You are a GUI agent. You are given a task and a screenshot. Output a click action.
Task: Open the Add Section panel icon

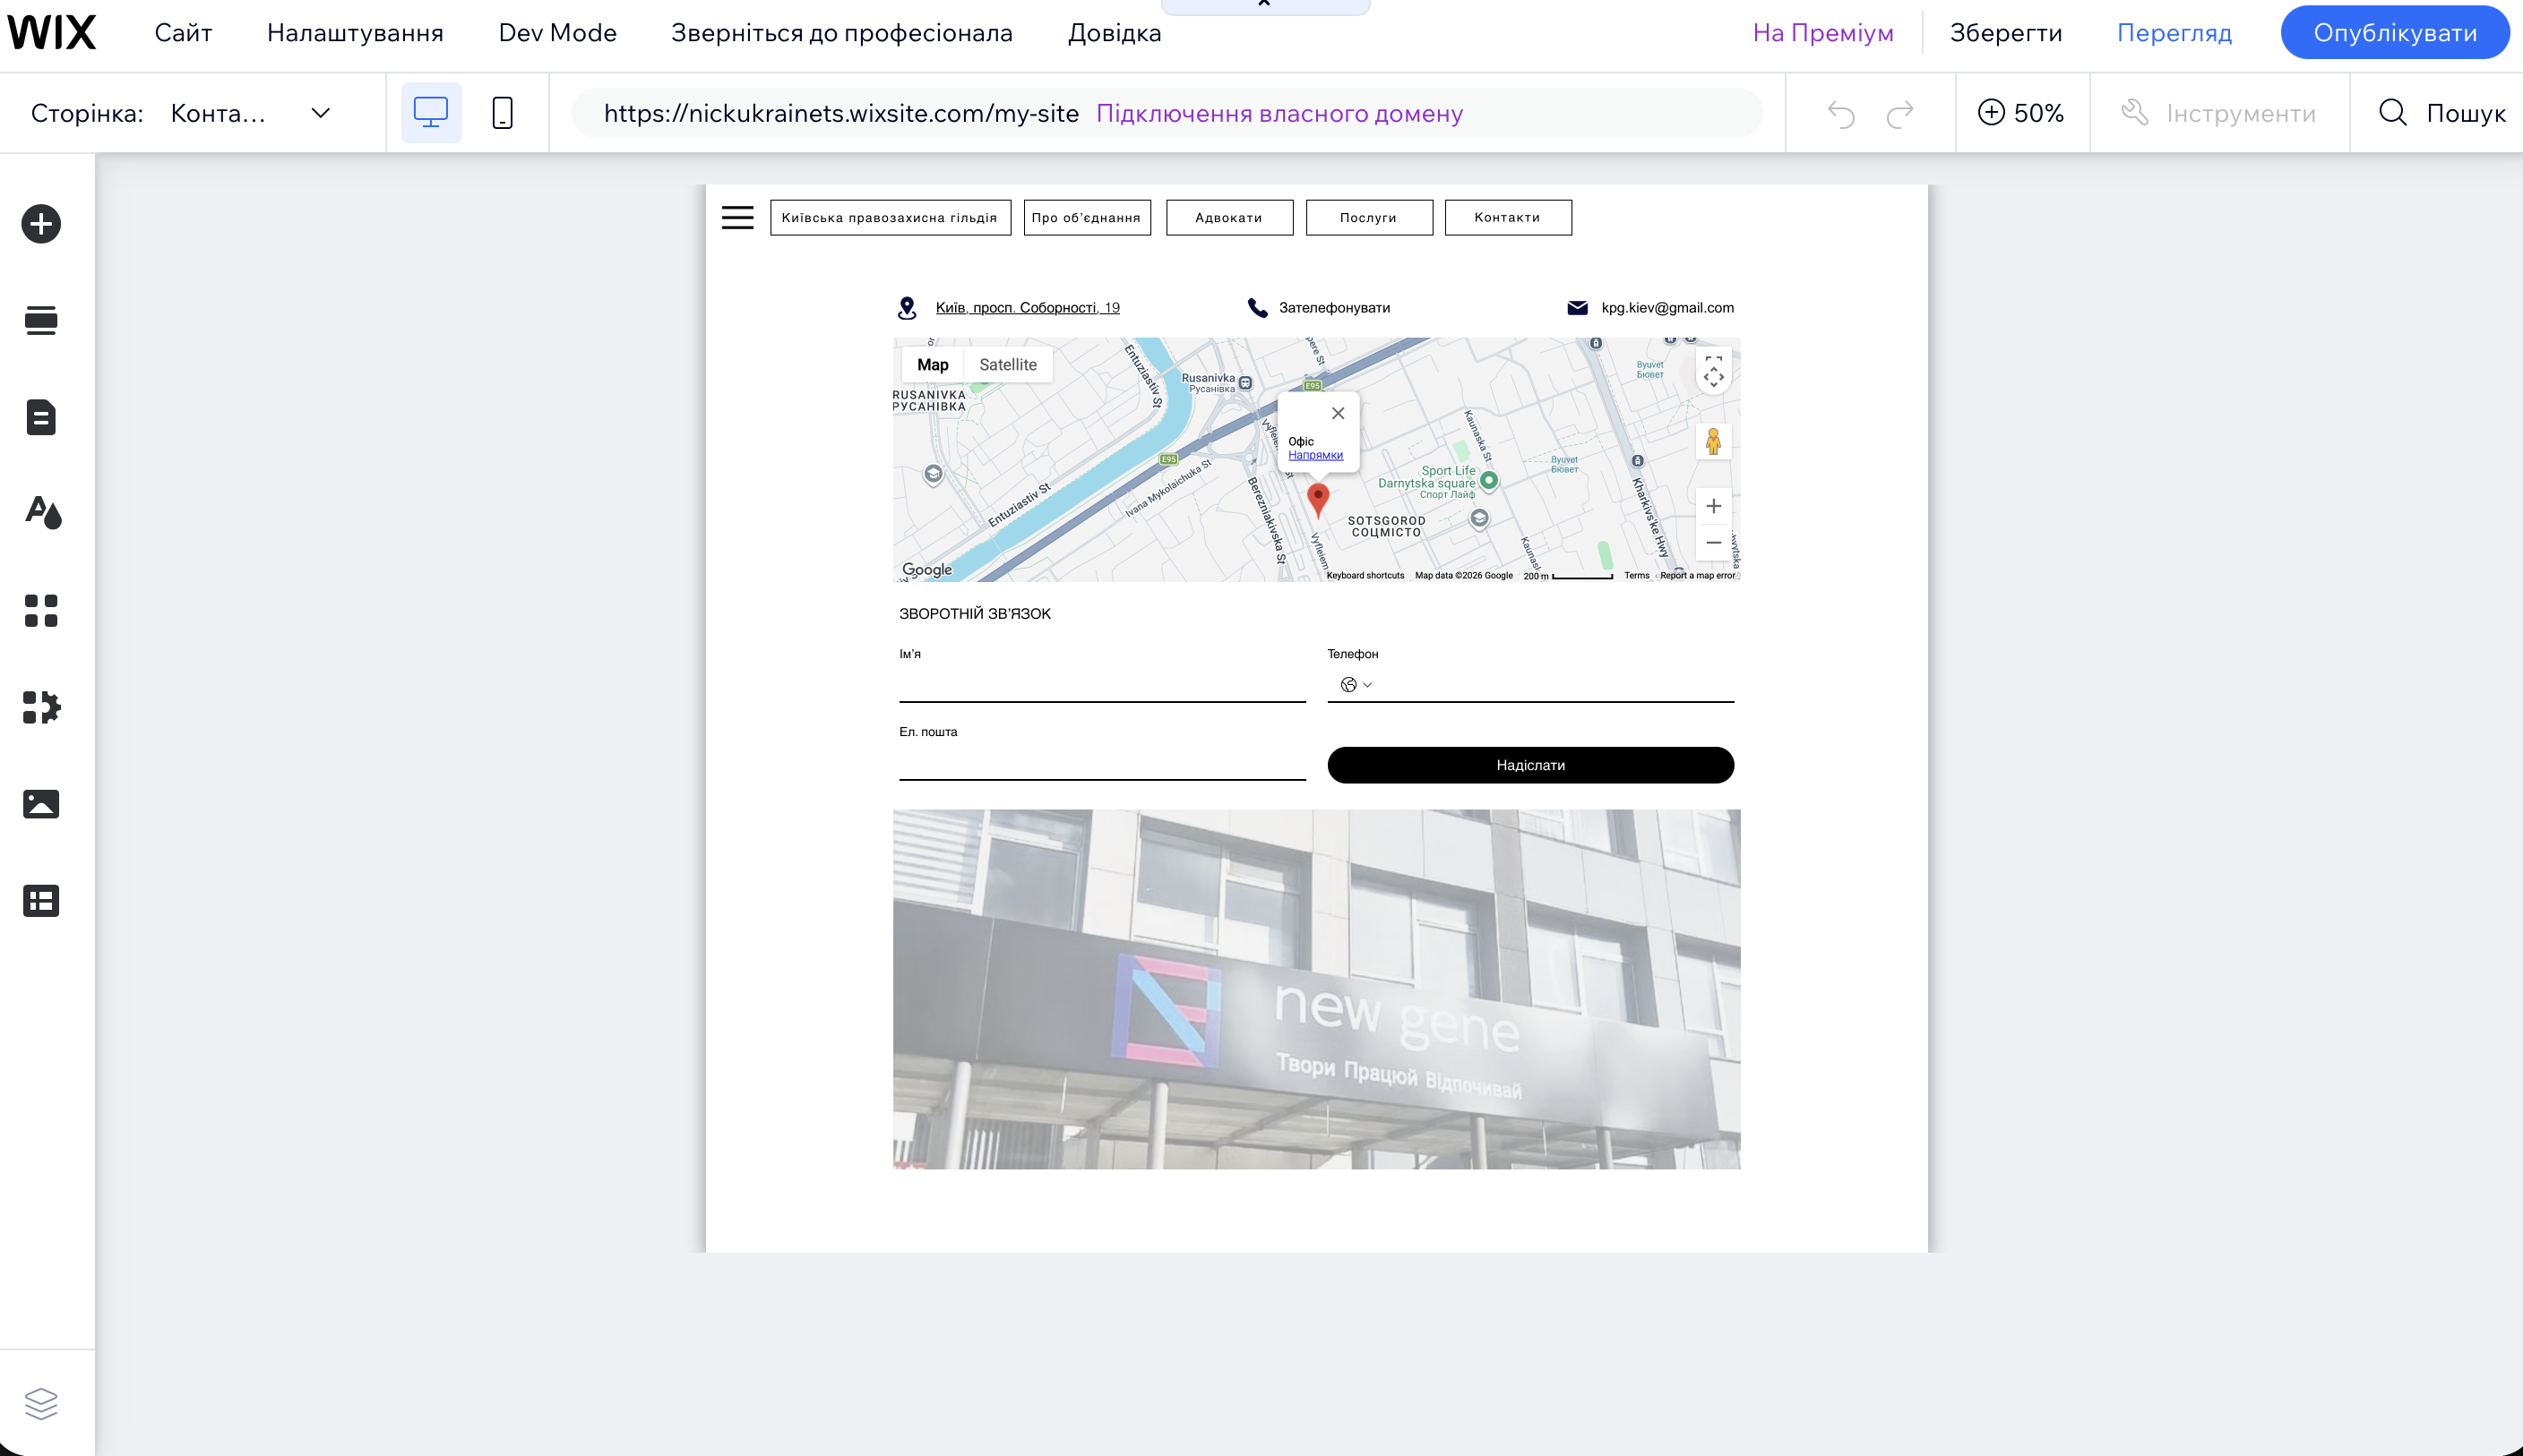(x=41, y=320)
